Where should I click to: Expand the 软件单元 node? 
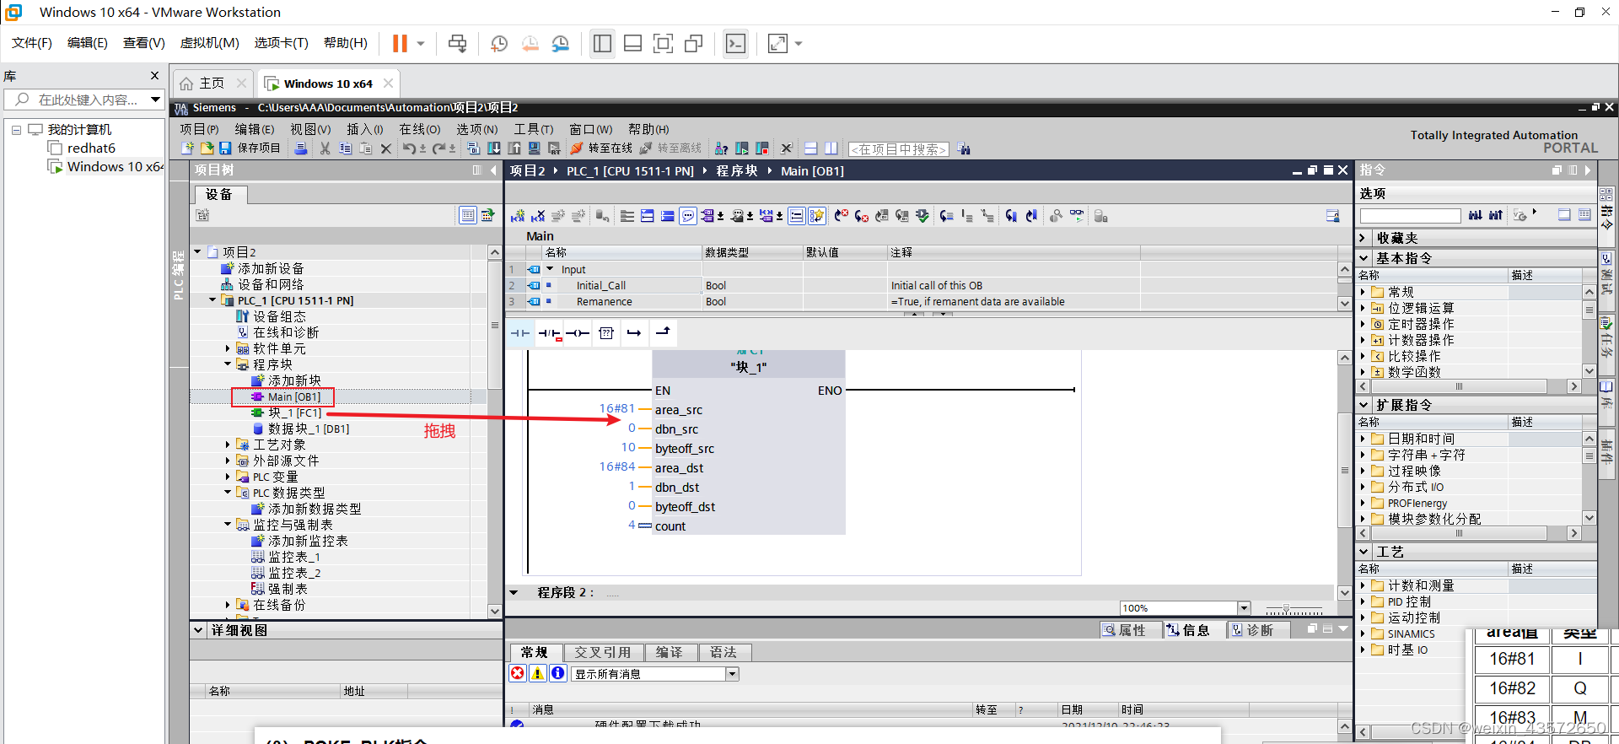tap(228, 348)
